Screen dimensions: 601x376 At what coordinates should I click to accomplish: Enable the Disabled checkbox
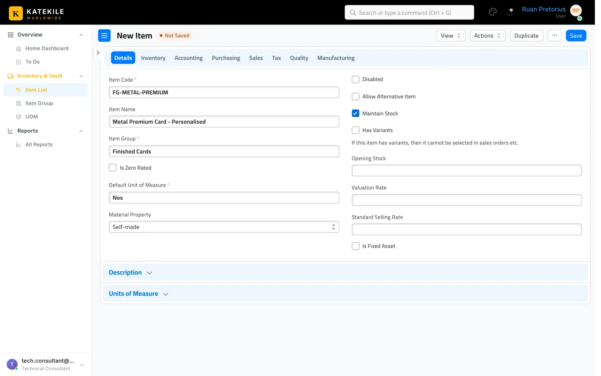(355, 79)
